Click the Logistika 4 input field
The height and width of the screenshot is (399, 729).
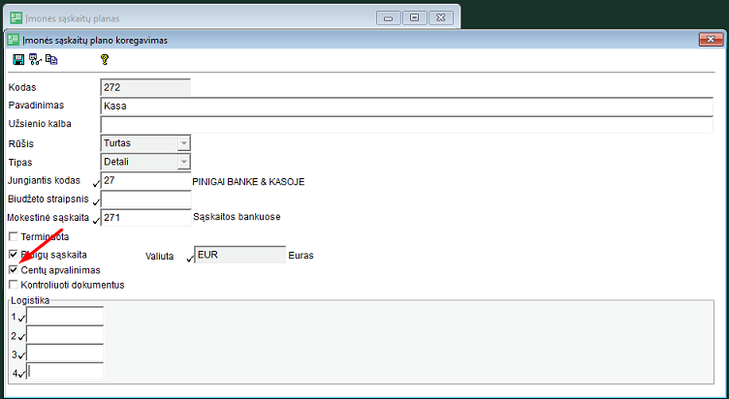pos(65,371)
